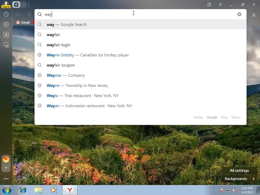This screenshot has height=195, width=260.
Task: Reload the page with refresh icon
Action: (29, 14)
